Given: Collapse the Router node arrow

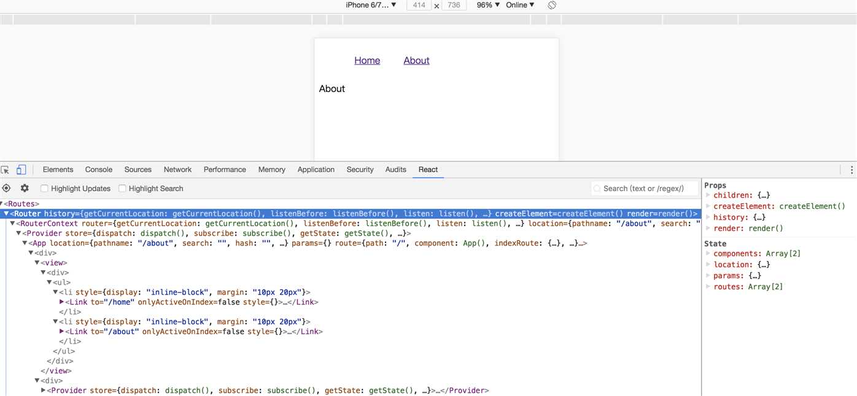Looking at the screenshot, I should click(x=6, y=214).
